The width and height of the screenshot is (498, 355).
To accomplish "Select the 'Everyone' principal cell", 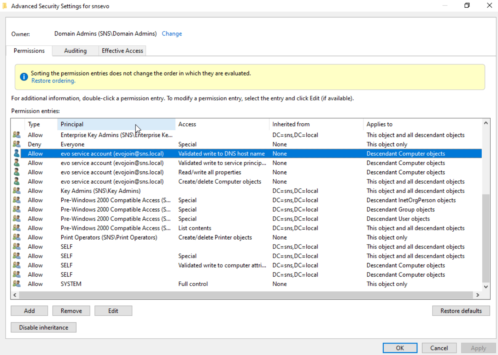I will pos(72,144).
